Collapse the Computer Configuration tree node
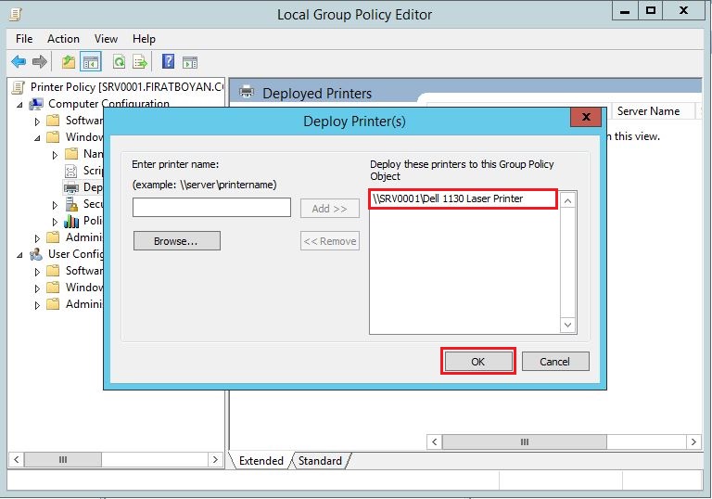Viewport: 712px width, 499px height. click(x=20, y=105)
